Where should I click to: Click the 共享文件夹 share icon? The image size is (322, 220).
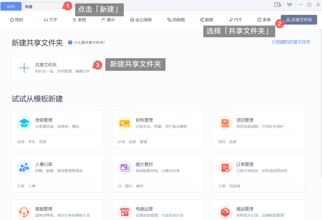(288, 20)
